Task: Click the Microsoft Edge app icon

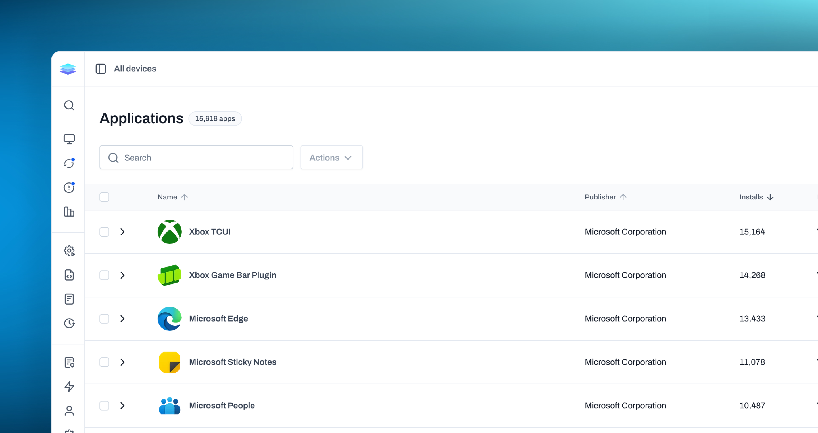Action: click(x=170, y=319)
